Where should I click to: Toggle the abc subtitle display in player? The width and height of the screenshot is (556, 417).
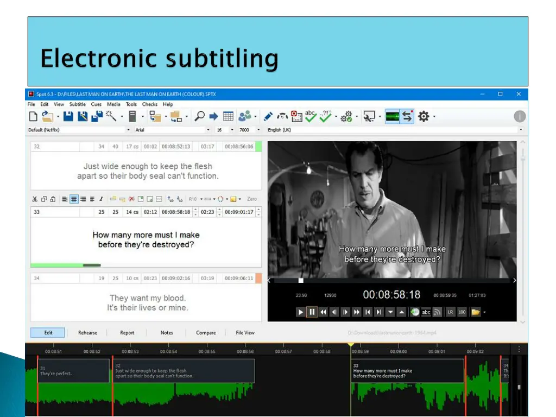pyautogui.click(x=426, y=312)
